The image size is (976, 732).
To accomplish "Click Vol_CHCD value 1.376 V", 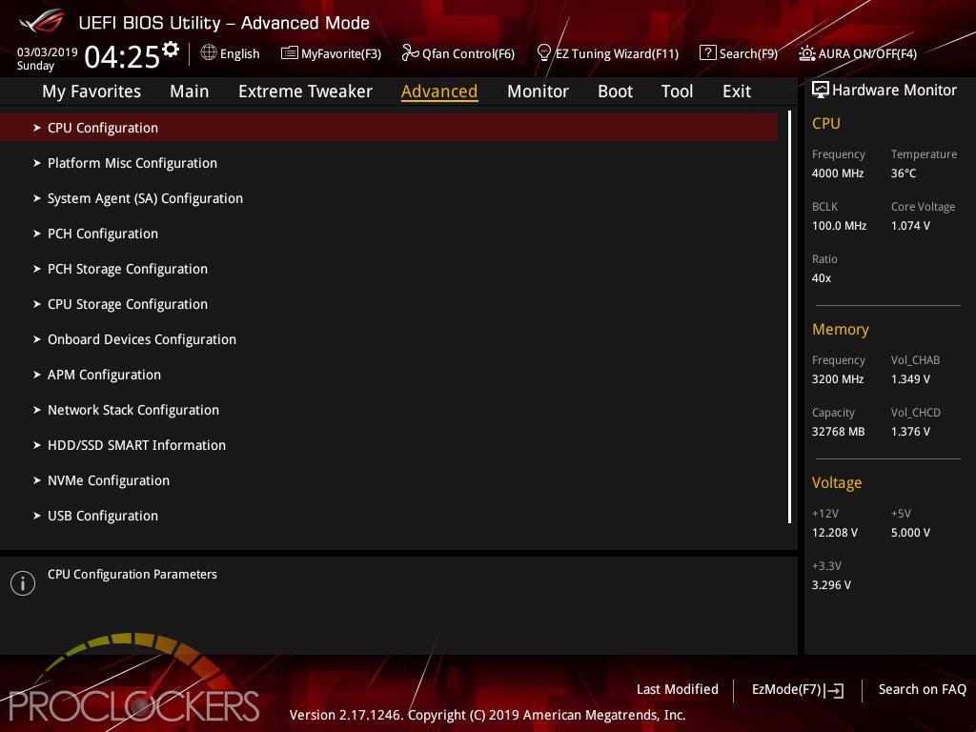I will point(910,432).
